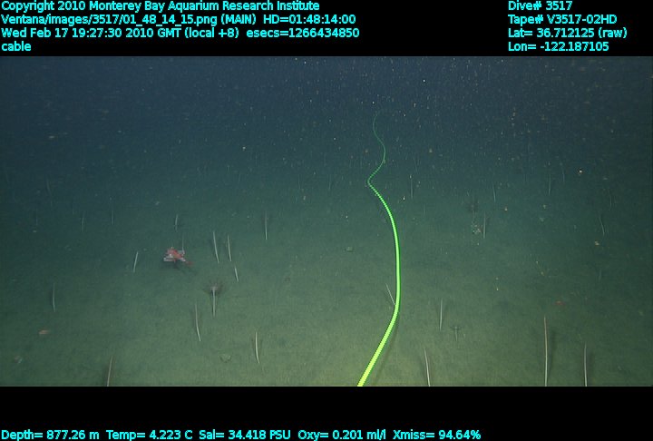Click the timecode 'HD=01:48:14:00'
Screen dimensions: 653x441
(x=310, y=20)
